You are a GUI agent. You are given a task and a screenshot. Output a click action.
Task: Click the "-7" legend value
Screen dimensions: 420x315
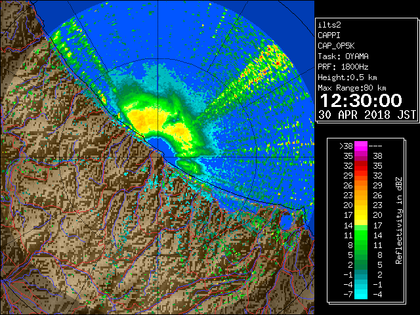point(348,295)
